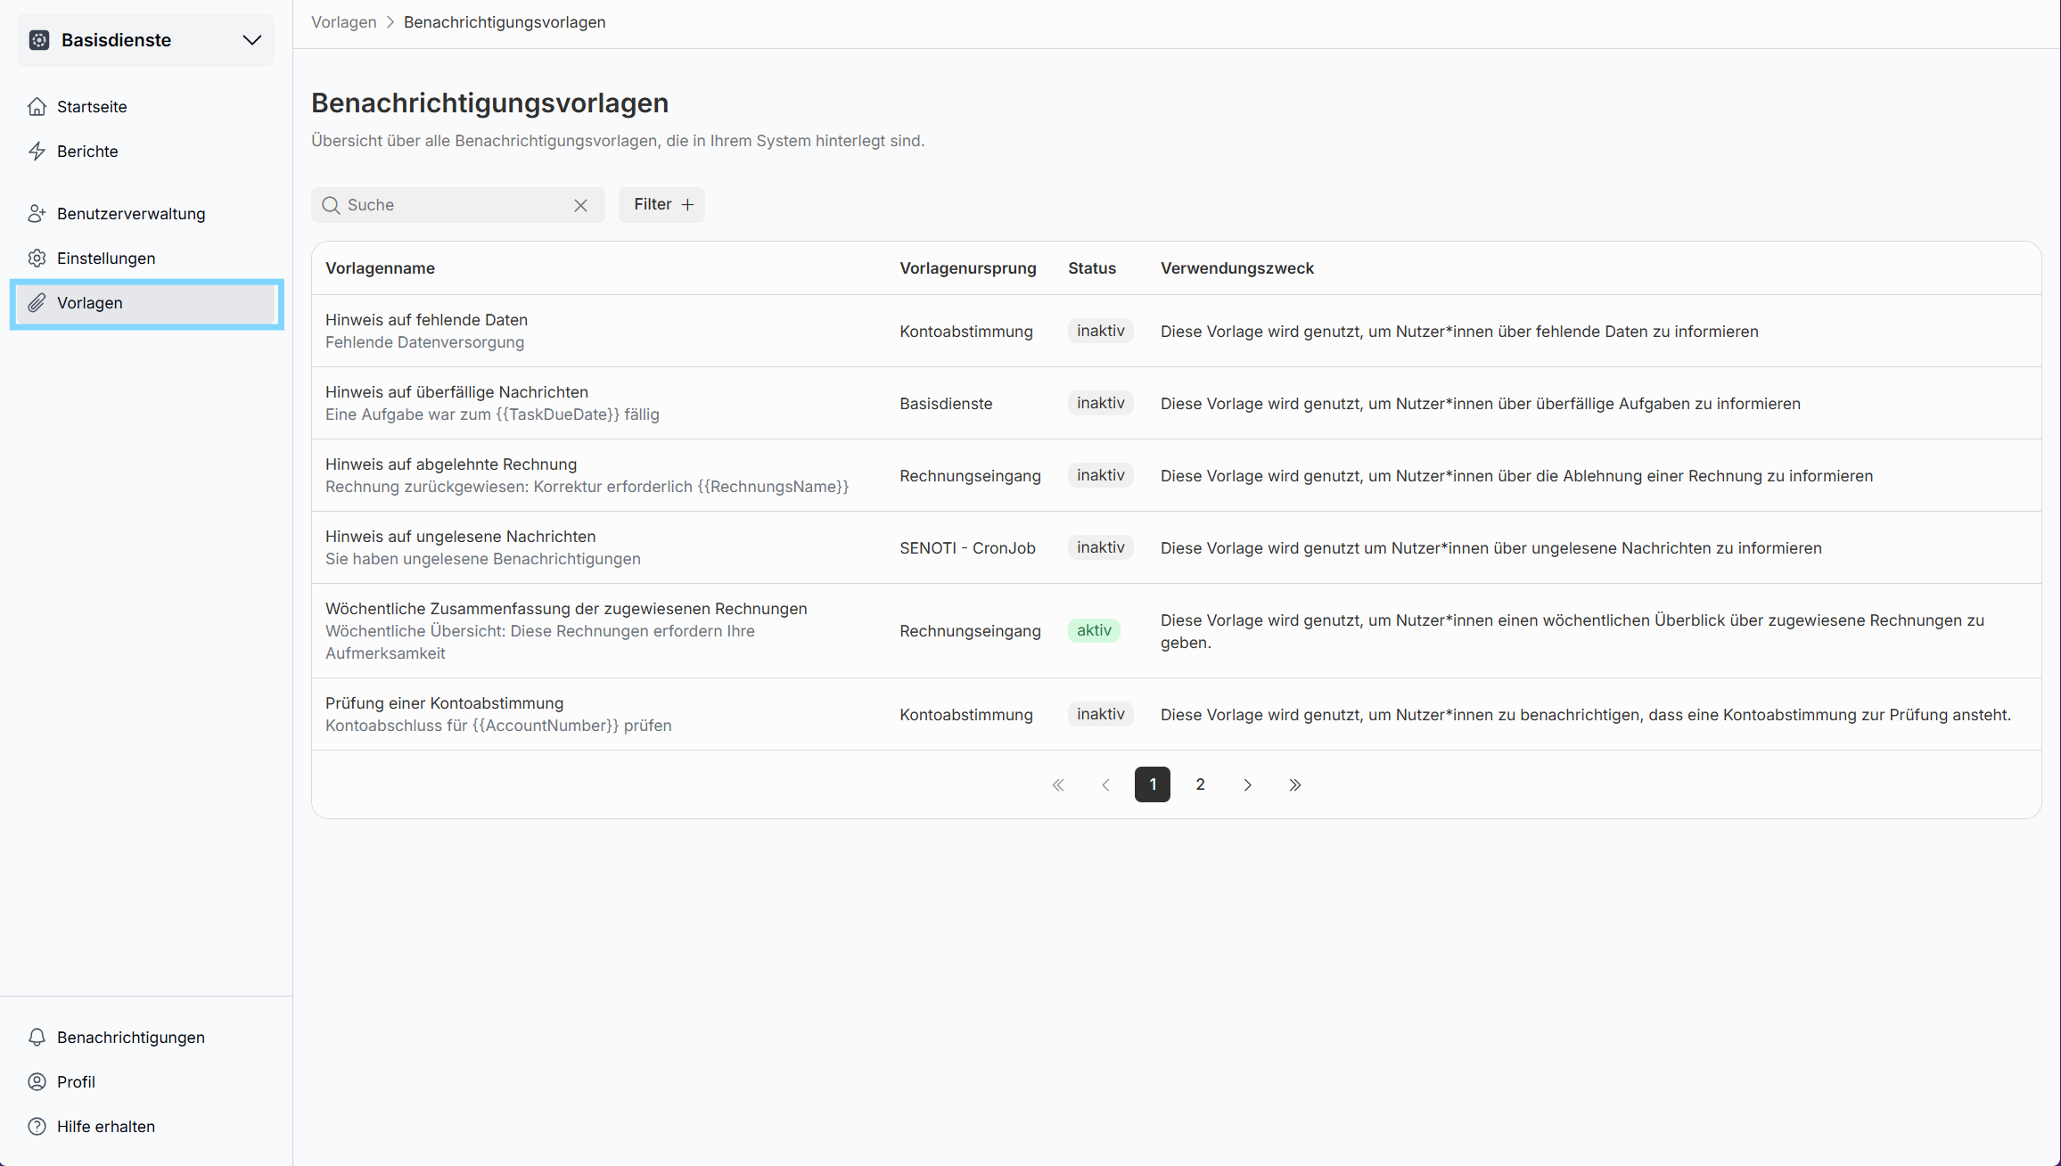Open Prüfung einer Kontoabstimmung template row
Screen dimensions: 2061x1166
tap(444, 703)
